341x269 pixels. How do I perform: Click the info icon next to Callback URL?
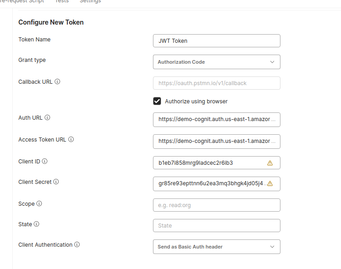(57, 82)
